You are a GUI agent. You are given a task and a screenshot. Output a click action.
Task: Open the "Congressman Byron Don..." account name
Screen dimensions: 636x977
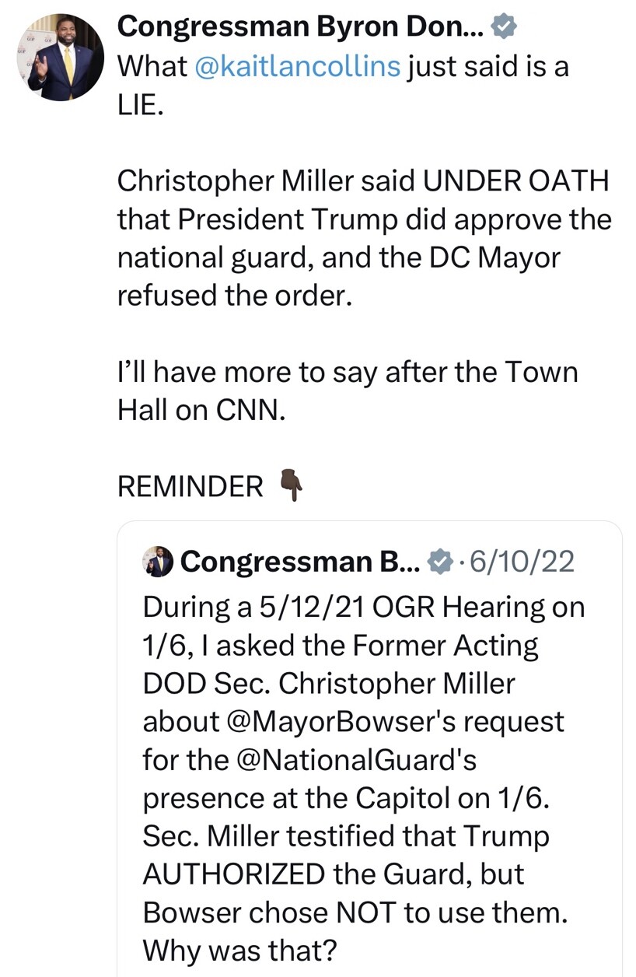click(x=301, y=28)
